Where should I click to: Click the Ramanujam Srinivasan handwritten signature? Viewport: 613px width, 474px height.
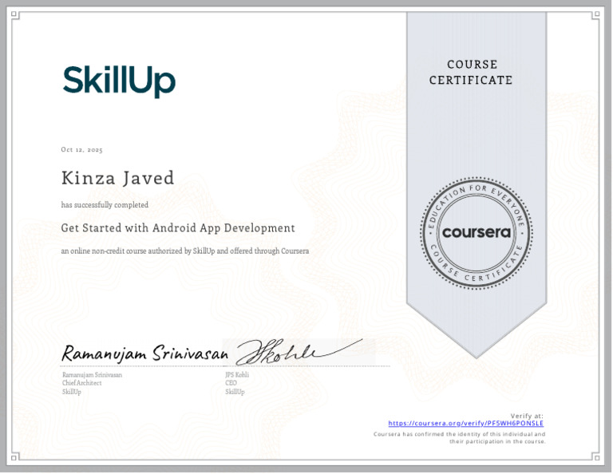[144, 354]
